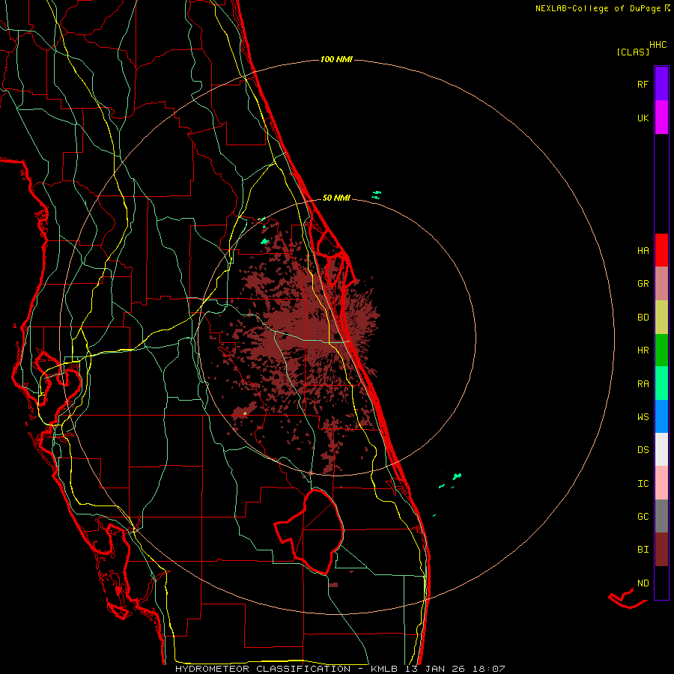Screen dimensions: 674x674
Task: Click the "HR" legend label
Action: pyautogui.click(x=643, y=350)
